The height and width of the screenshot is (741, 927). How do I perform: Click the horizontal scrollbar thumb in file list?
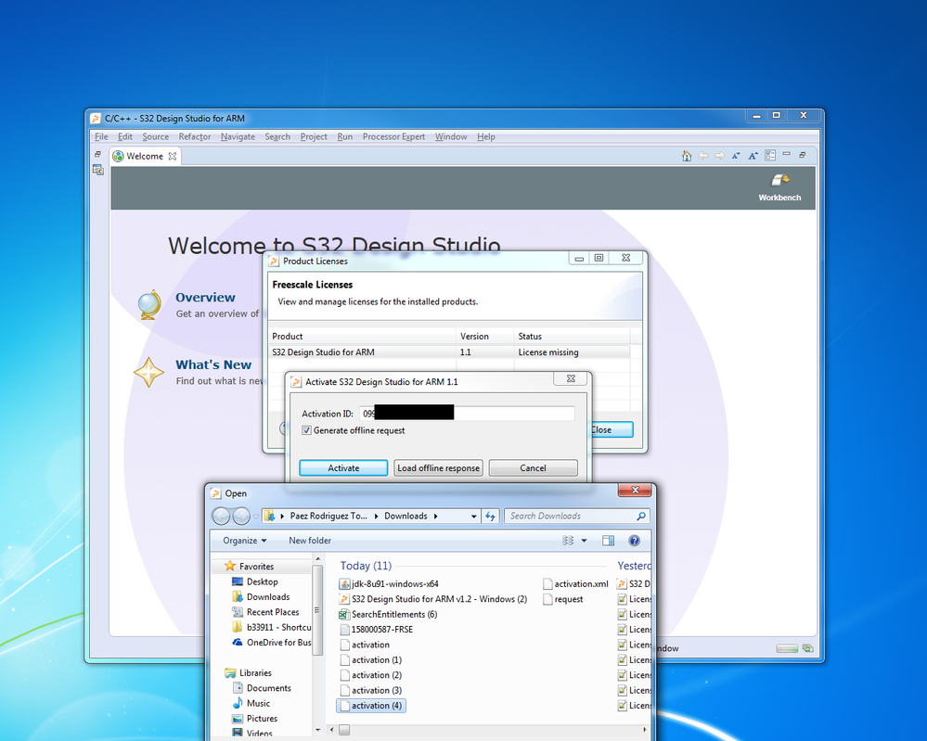click(x=344, y=731)
